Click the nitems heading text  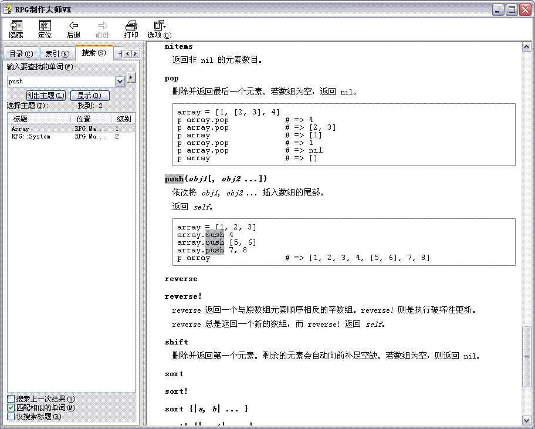[179, 46]
